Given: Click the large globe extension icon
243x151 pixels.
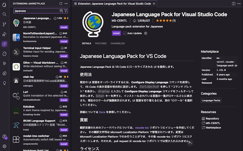Looking at the screenshot, I should coord(93,24).
